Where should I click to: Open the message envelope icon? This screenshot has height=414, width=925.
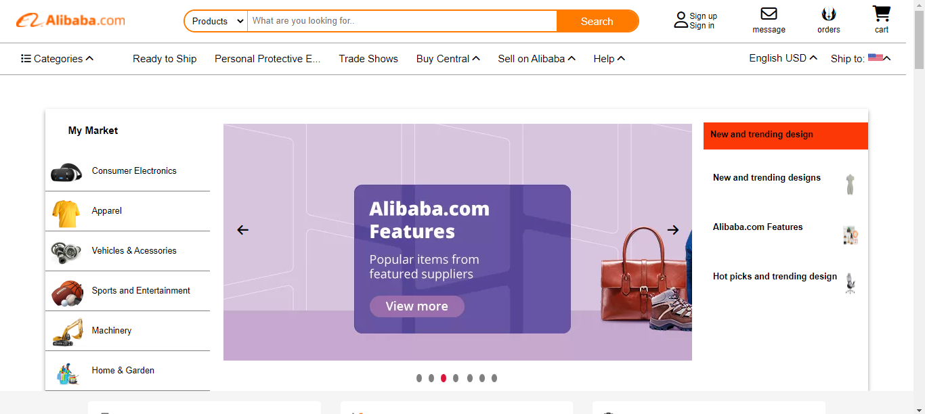click(769, 14)
